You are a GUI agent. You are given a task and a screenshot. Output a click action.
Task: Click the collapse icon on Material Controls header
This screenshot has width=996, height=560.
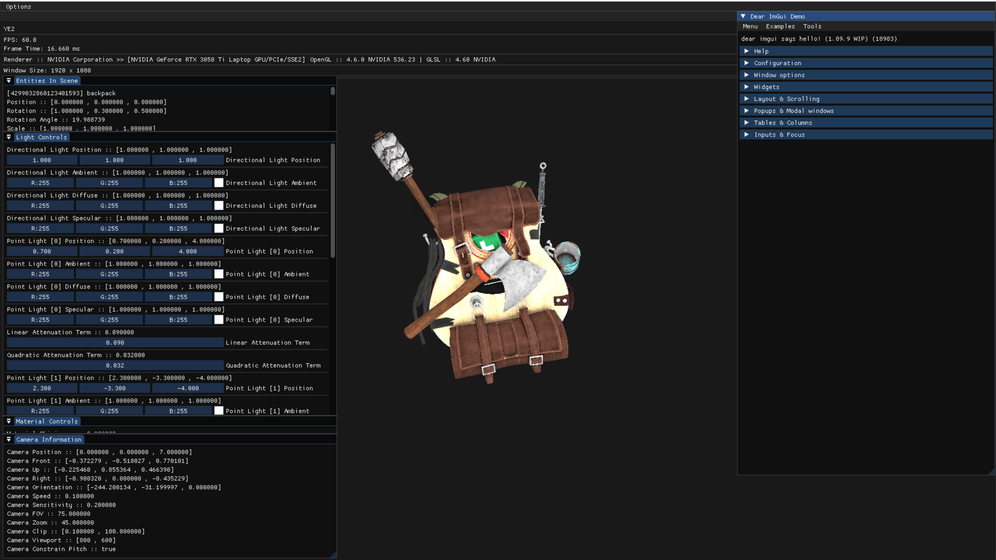[x=9, y=421]
